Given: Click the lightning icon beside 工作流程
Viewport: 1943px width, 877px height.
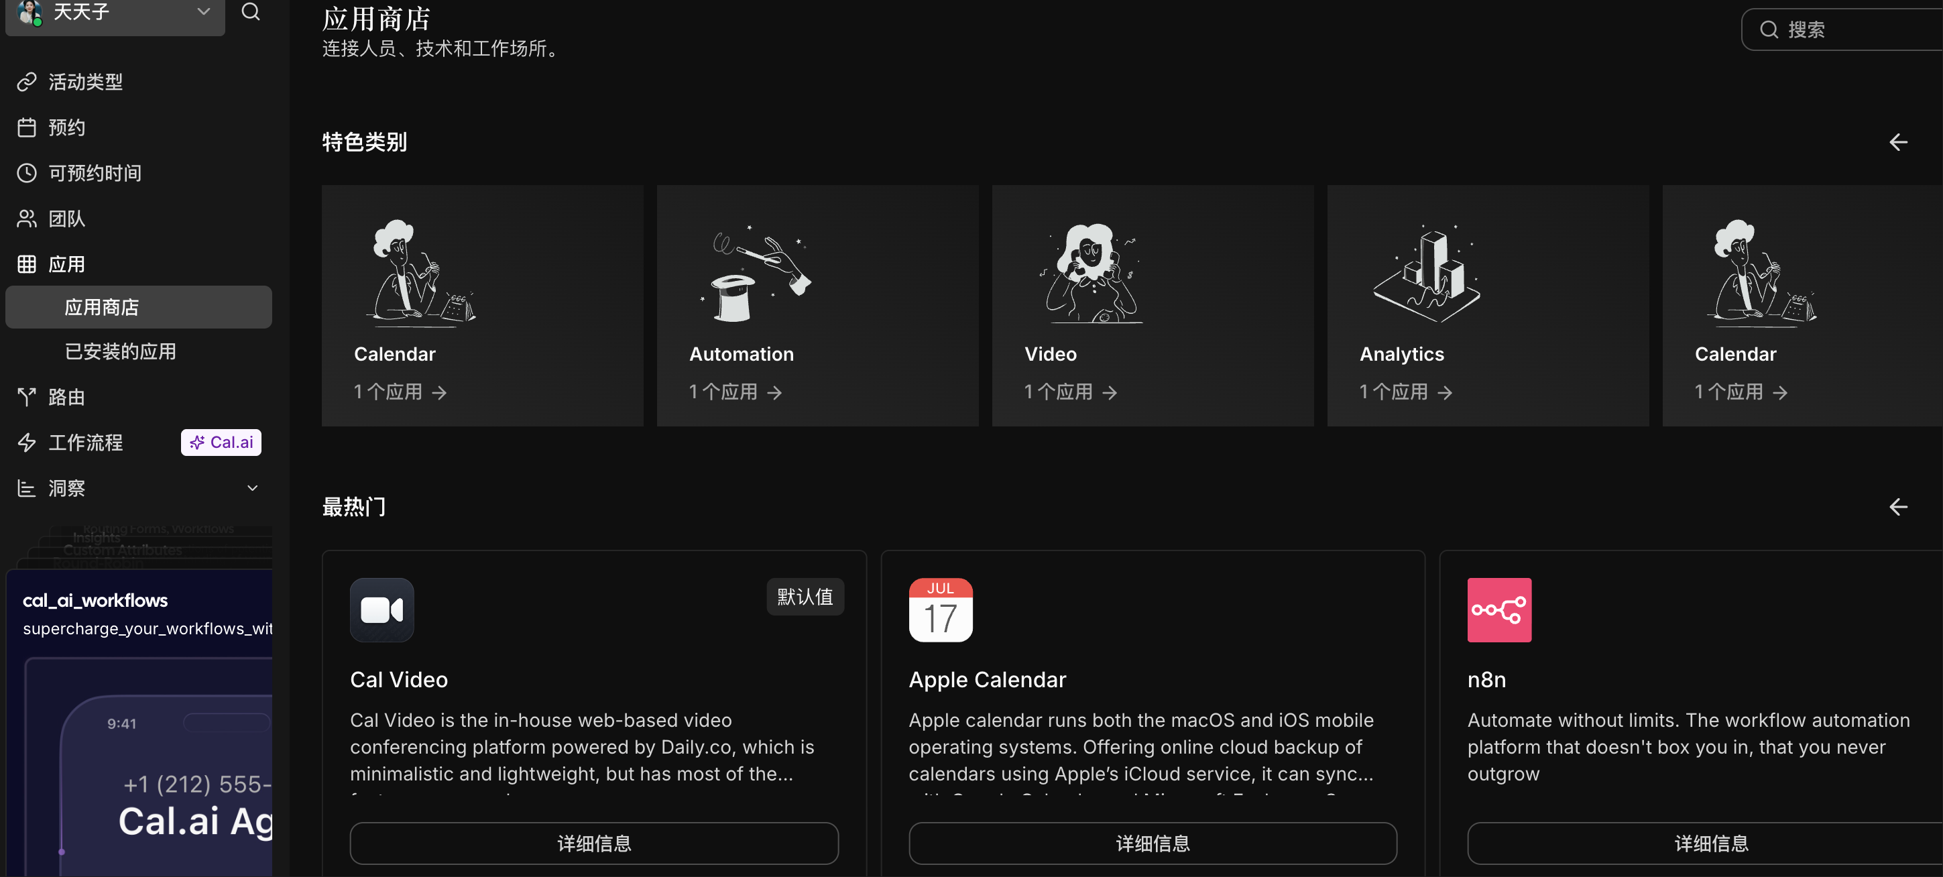Looking at the screenshot, I should click(27, 443).
